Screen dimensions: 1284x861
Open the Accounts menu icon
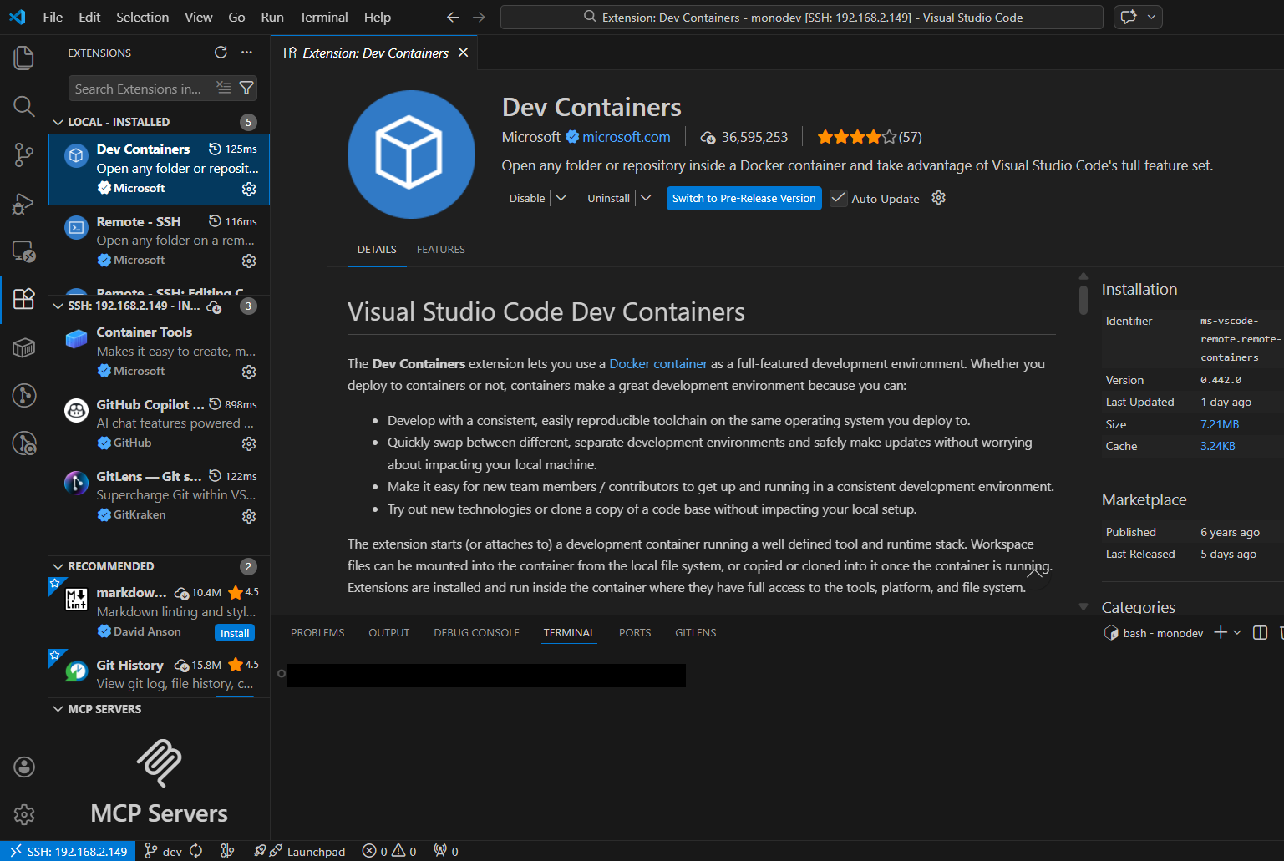(24, 767)
